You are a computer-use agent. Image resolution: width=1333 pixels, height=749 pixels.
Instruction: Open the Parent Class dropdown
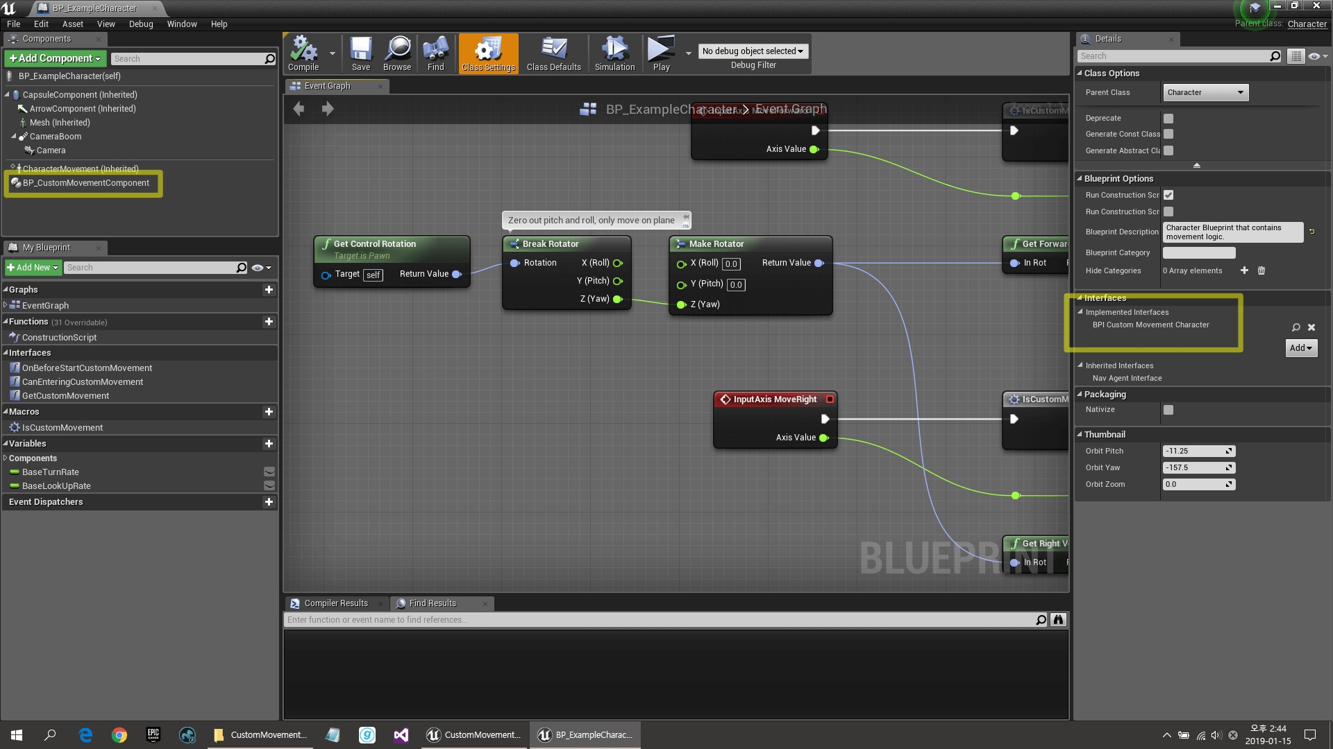(1205, 92)
